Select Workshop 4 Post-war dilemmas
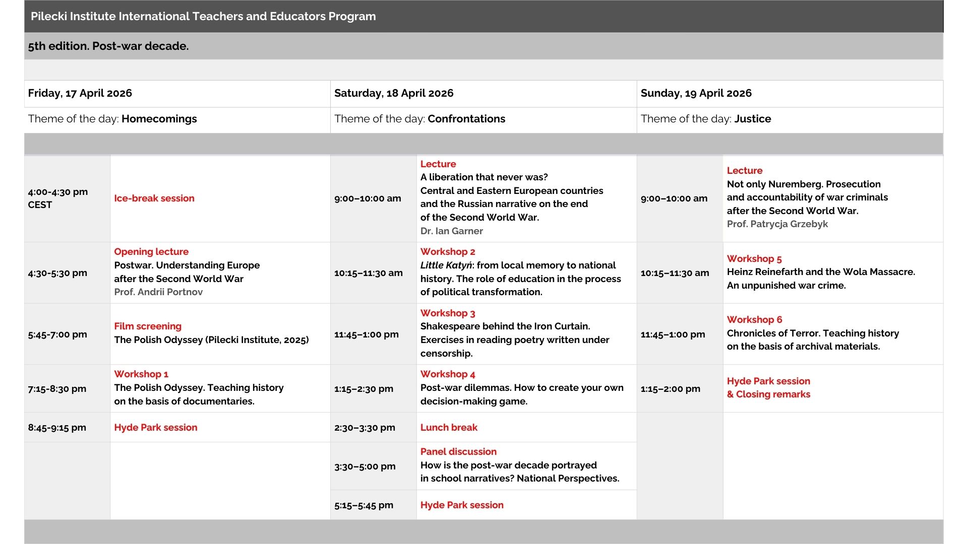Image resolution: width=968 pixels, height=544 pixels. click(448, 374)
